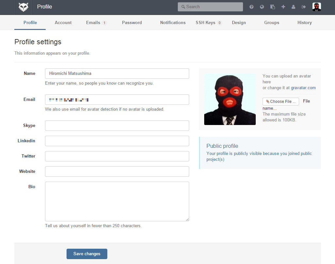Open the Emails tab
This screenshot has width=335, height=264.
tap(96, 22)
